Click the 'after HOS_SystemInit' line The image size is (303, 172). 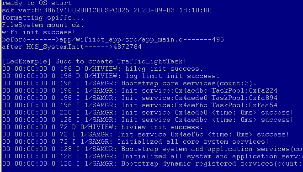(72, 47)
